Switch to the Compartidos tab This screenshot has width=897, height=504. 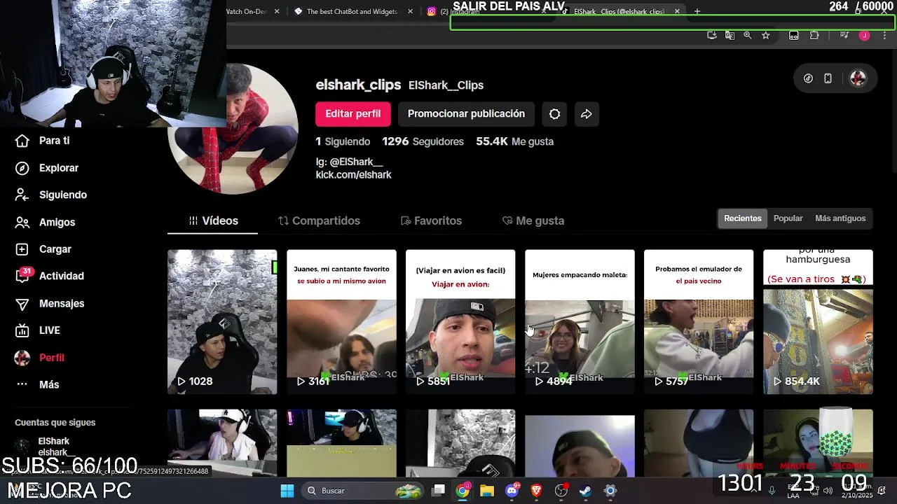(x=319, y=220)
